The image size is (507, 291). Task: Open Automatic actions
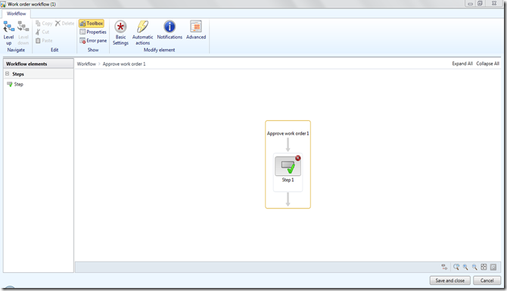point(142,33)
